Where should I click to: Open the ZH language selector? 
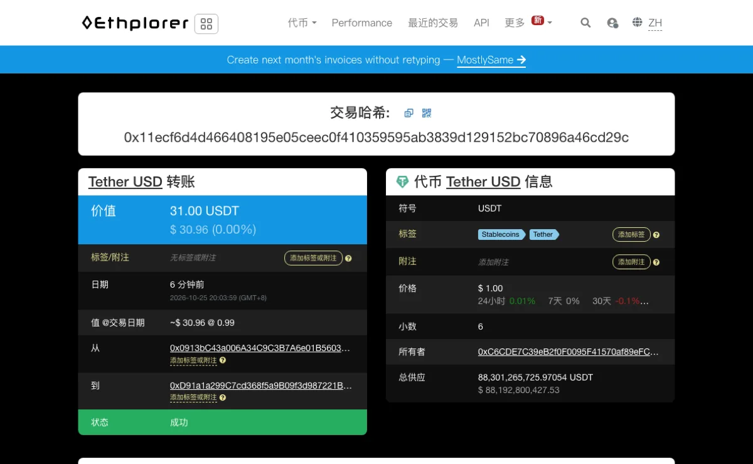click(655, 23)
